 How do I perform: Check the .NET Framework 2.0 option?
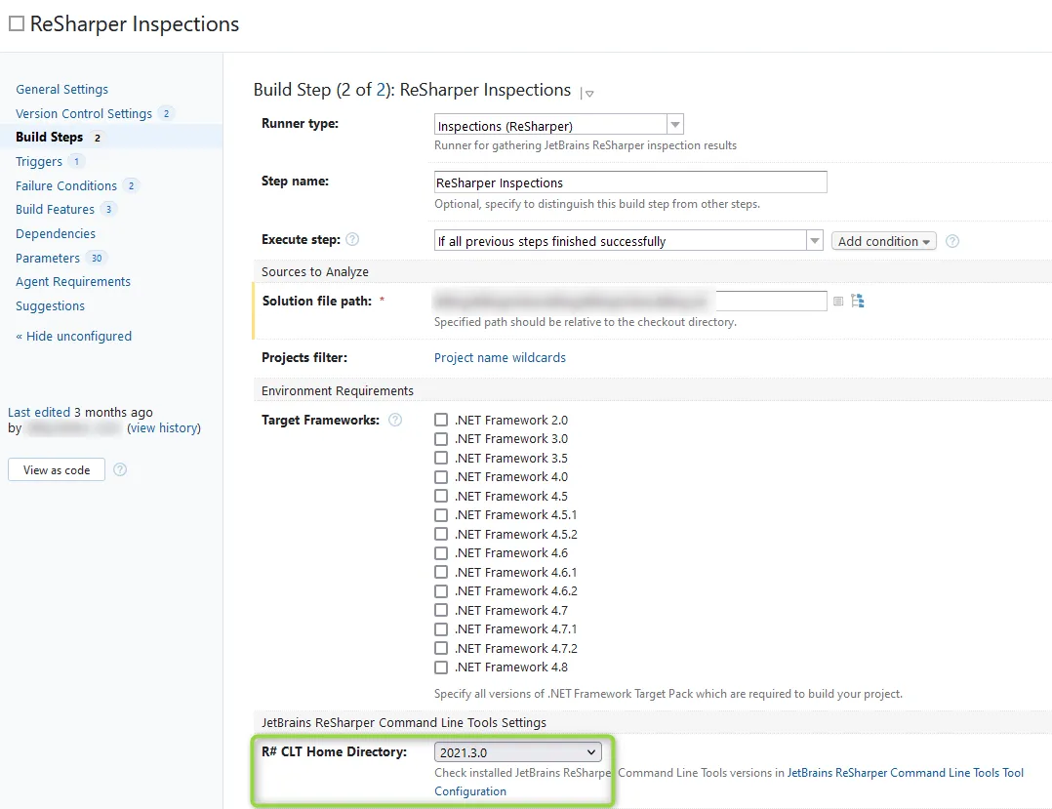[441, 421]
